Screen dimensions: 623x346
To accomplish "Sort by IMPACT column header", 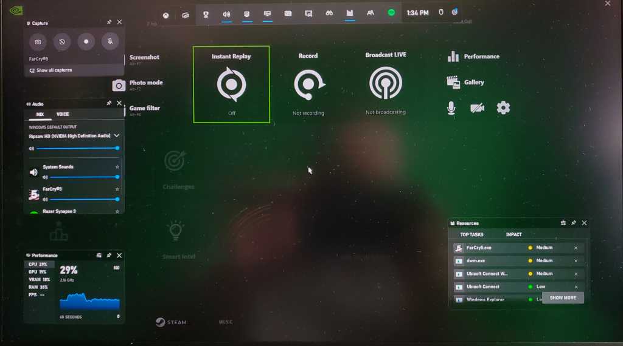I will 513,235.
